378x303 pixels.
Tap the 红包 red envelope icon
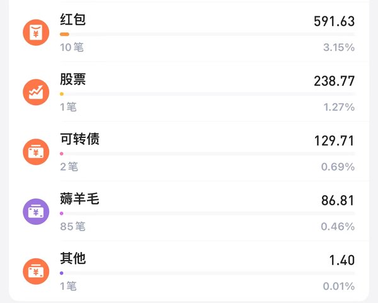[36, 33]
